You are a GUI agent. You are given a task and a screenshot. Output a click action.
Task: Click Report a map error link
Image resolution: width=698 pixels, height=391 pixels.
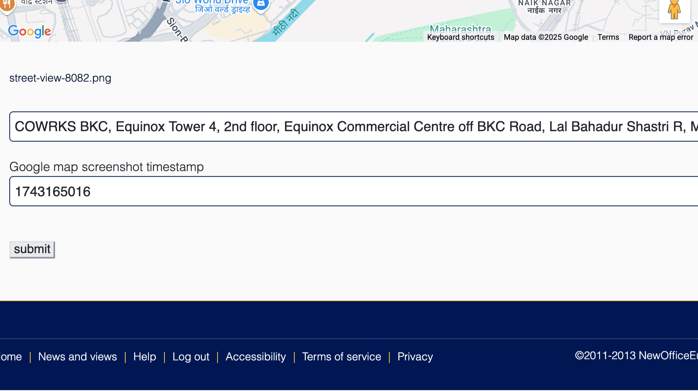[661, 37]
